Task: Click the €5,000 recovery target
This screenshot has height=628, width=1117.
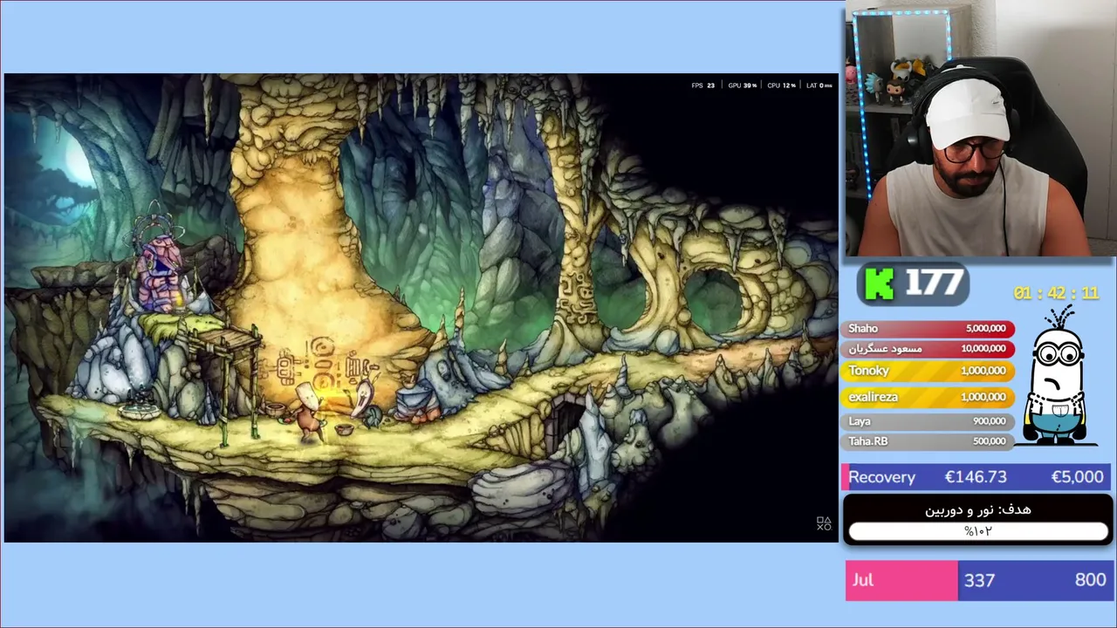Action: [x=1077, y=477]
